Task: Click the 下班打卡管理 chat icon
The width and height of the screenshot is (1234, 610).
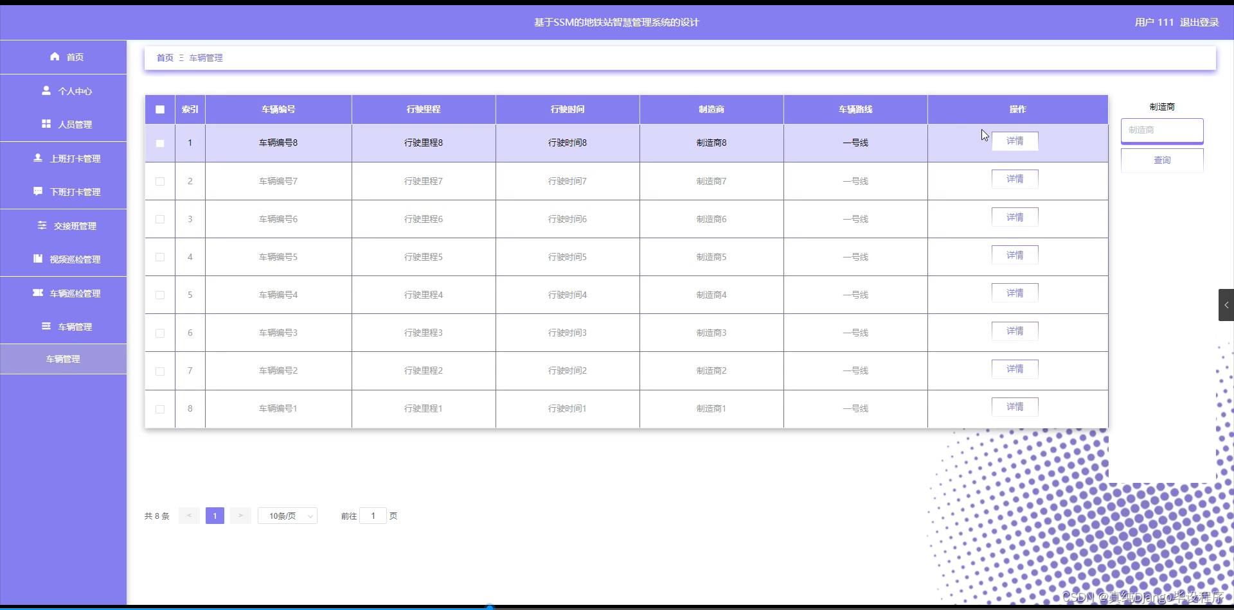Action: [x=38, y=191]
